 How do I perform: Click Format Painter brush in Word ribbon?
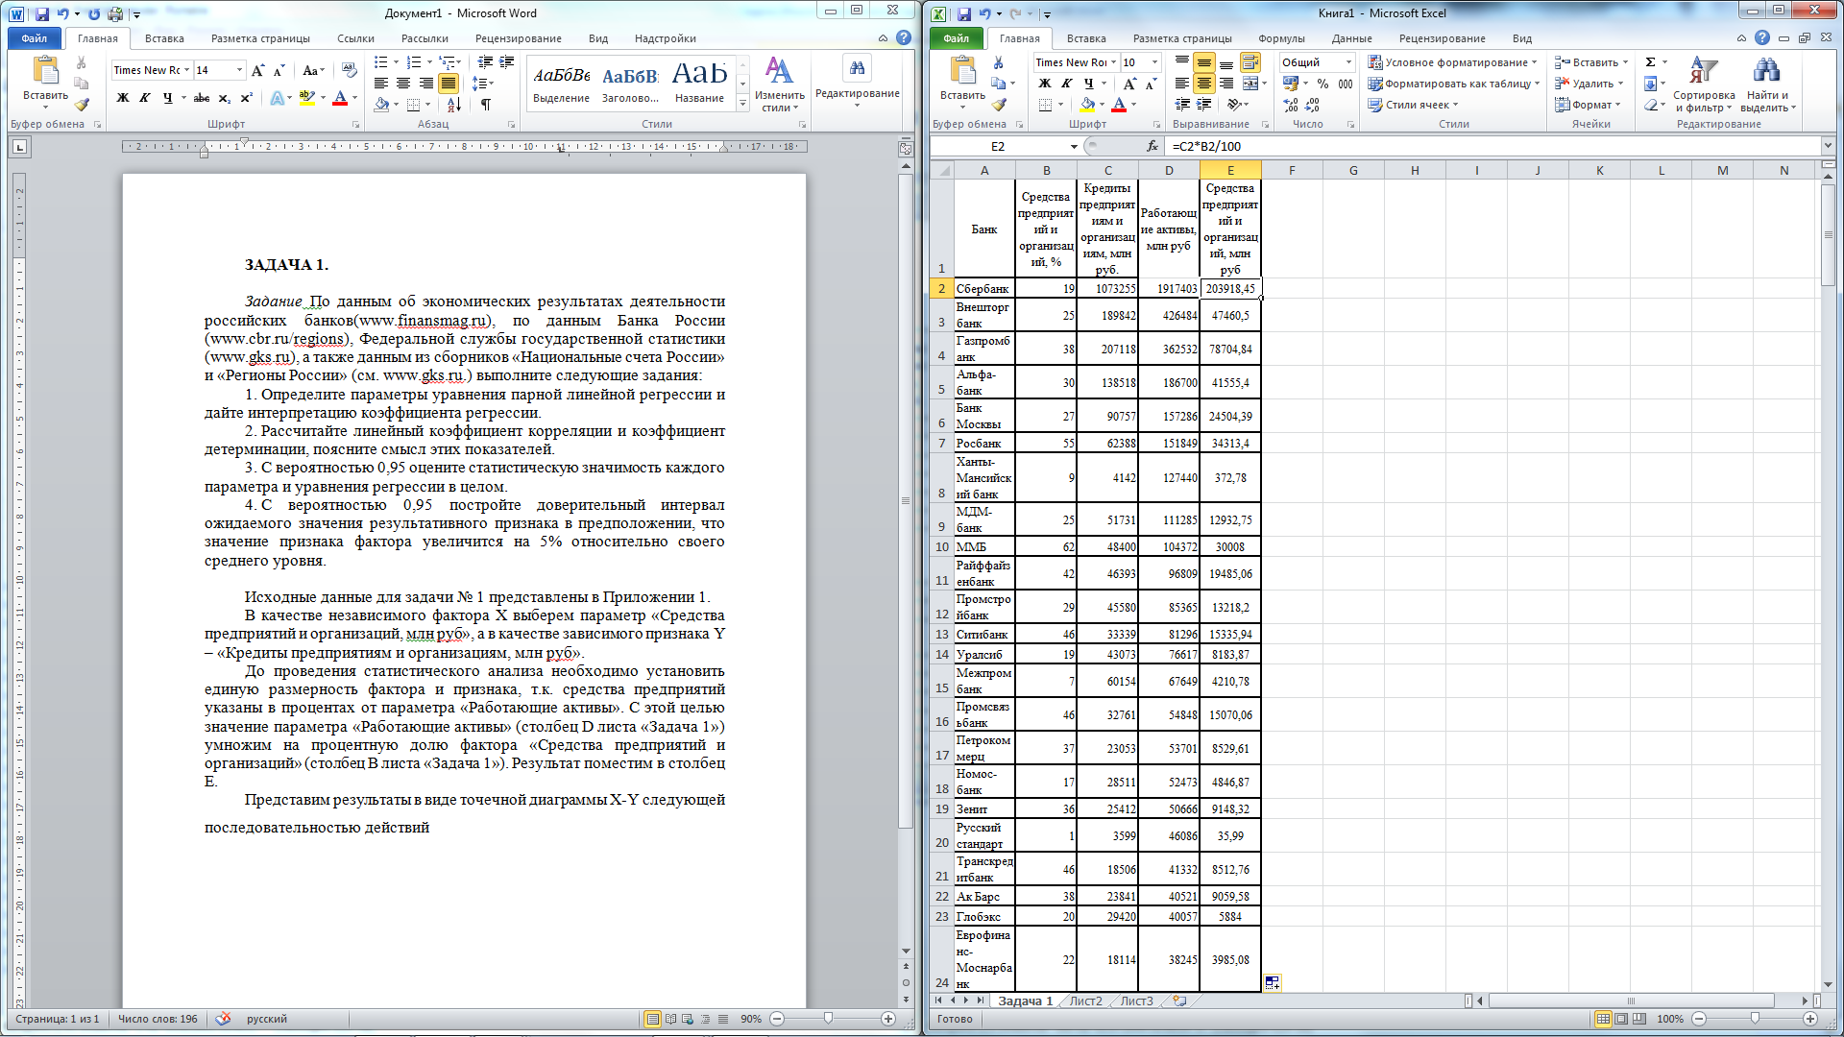click(x=82, y=105)
